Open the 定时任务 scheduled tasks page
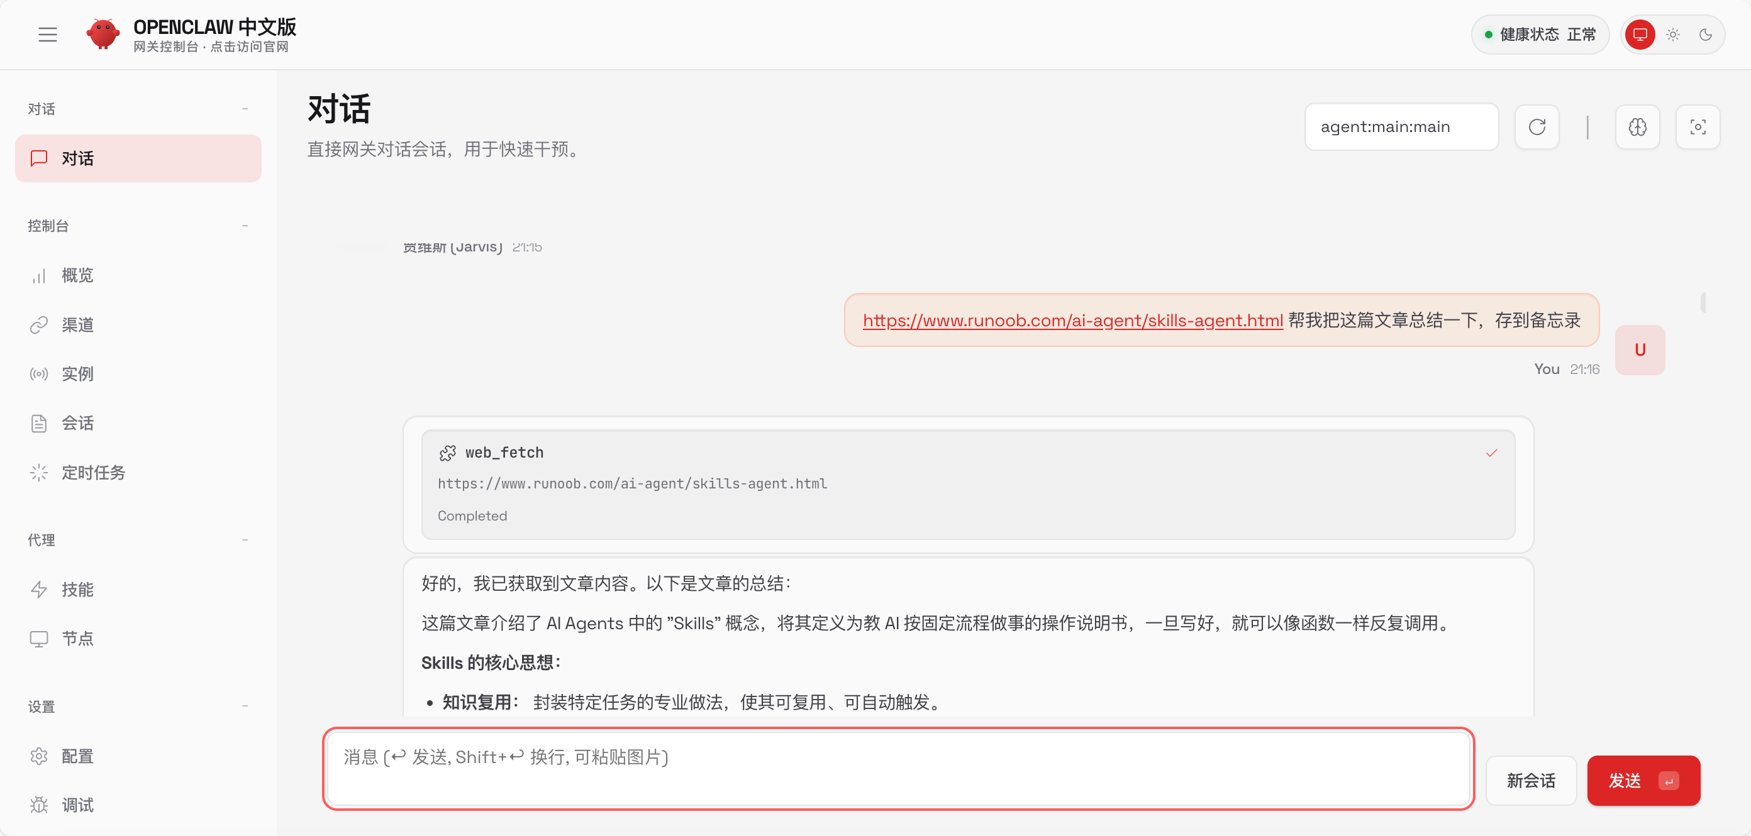This screenshot has height=836, width=1751. pos(93,473)
